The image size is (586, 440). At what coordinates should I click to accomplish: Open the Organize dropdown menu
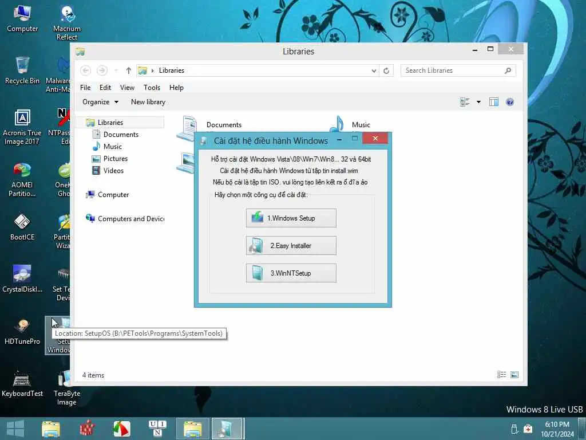click(100, 102)
